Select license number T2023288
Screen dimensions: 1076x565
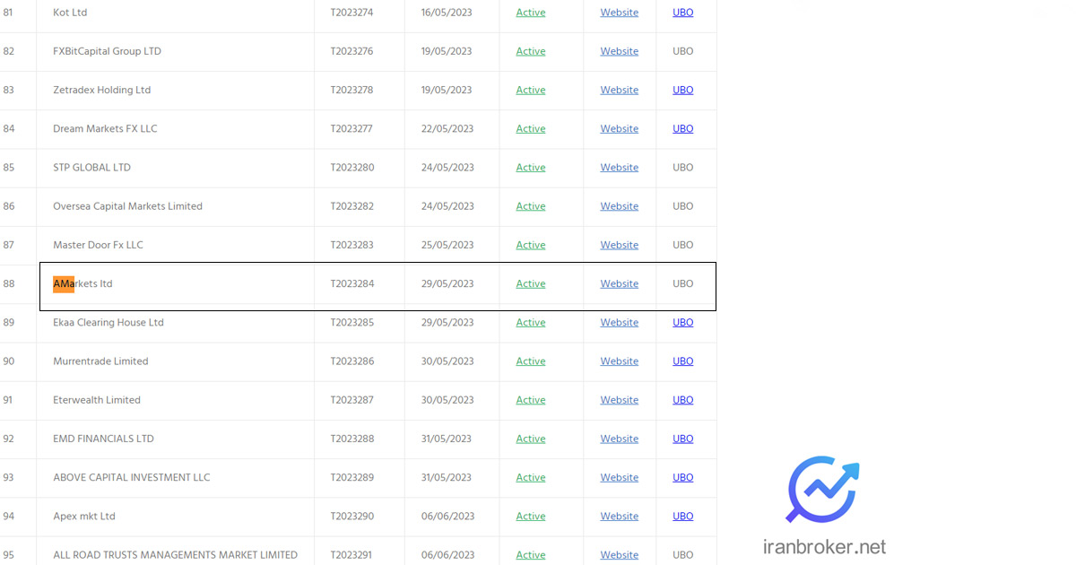[352, 438]
